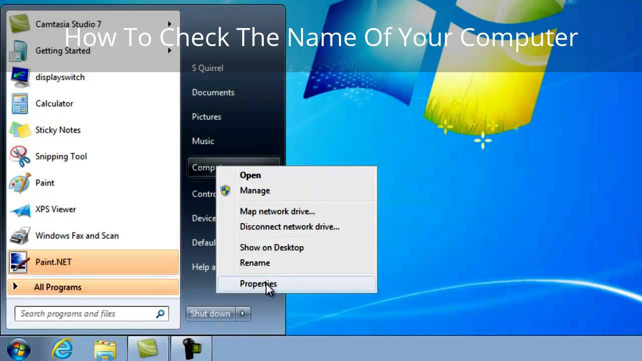The width and height of the screenshot is (642, 361).
Task: Click the Shut down button
Action: [x=211, y=314]
